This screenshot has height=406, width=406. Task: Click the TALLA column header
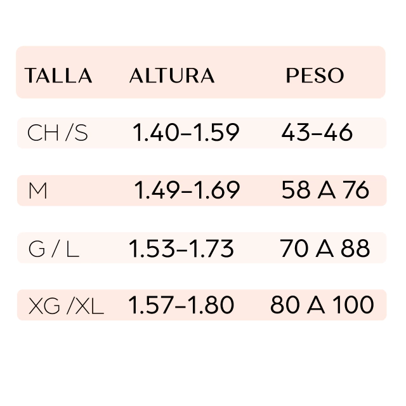(58, 76)
